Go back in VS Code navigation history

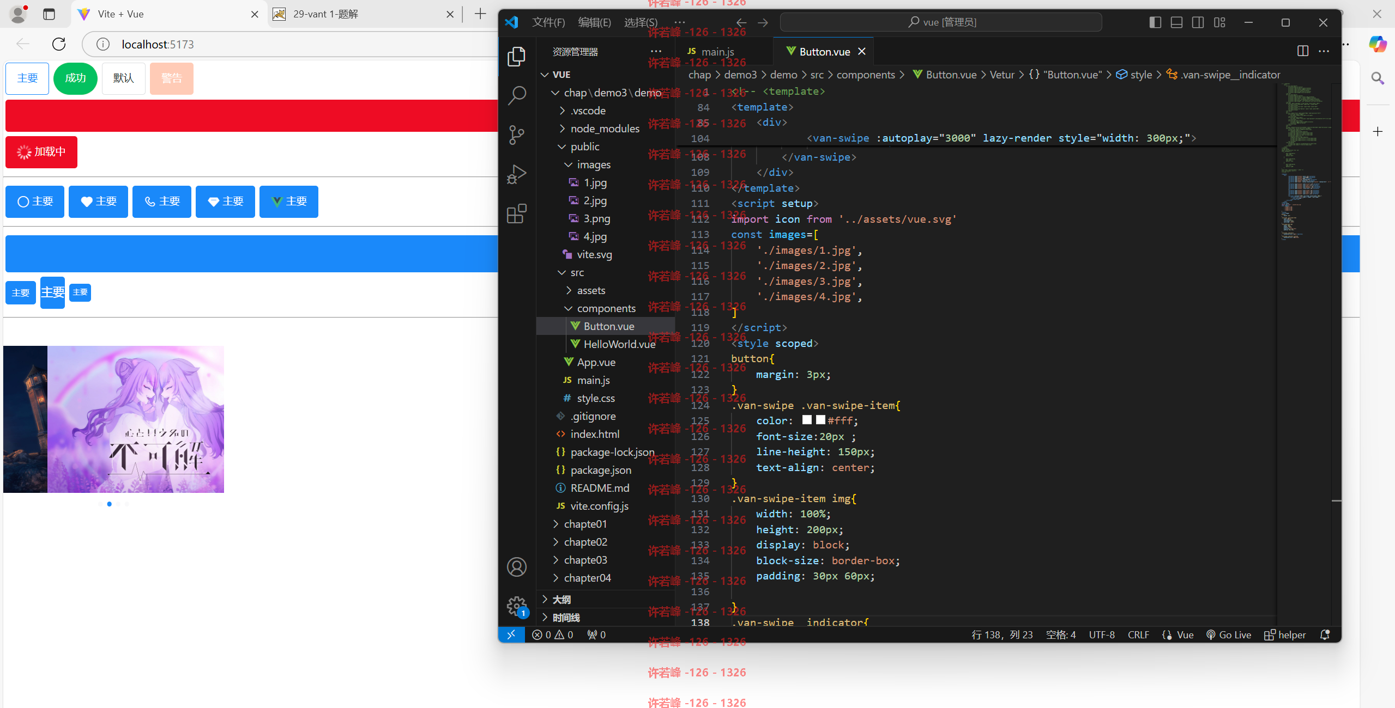pyautogui.click(x=741, y=22)
